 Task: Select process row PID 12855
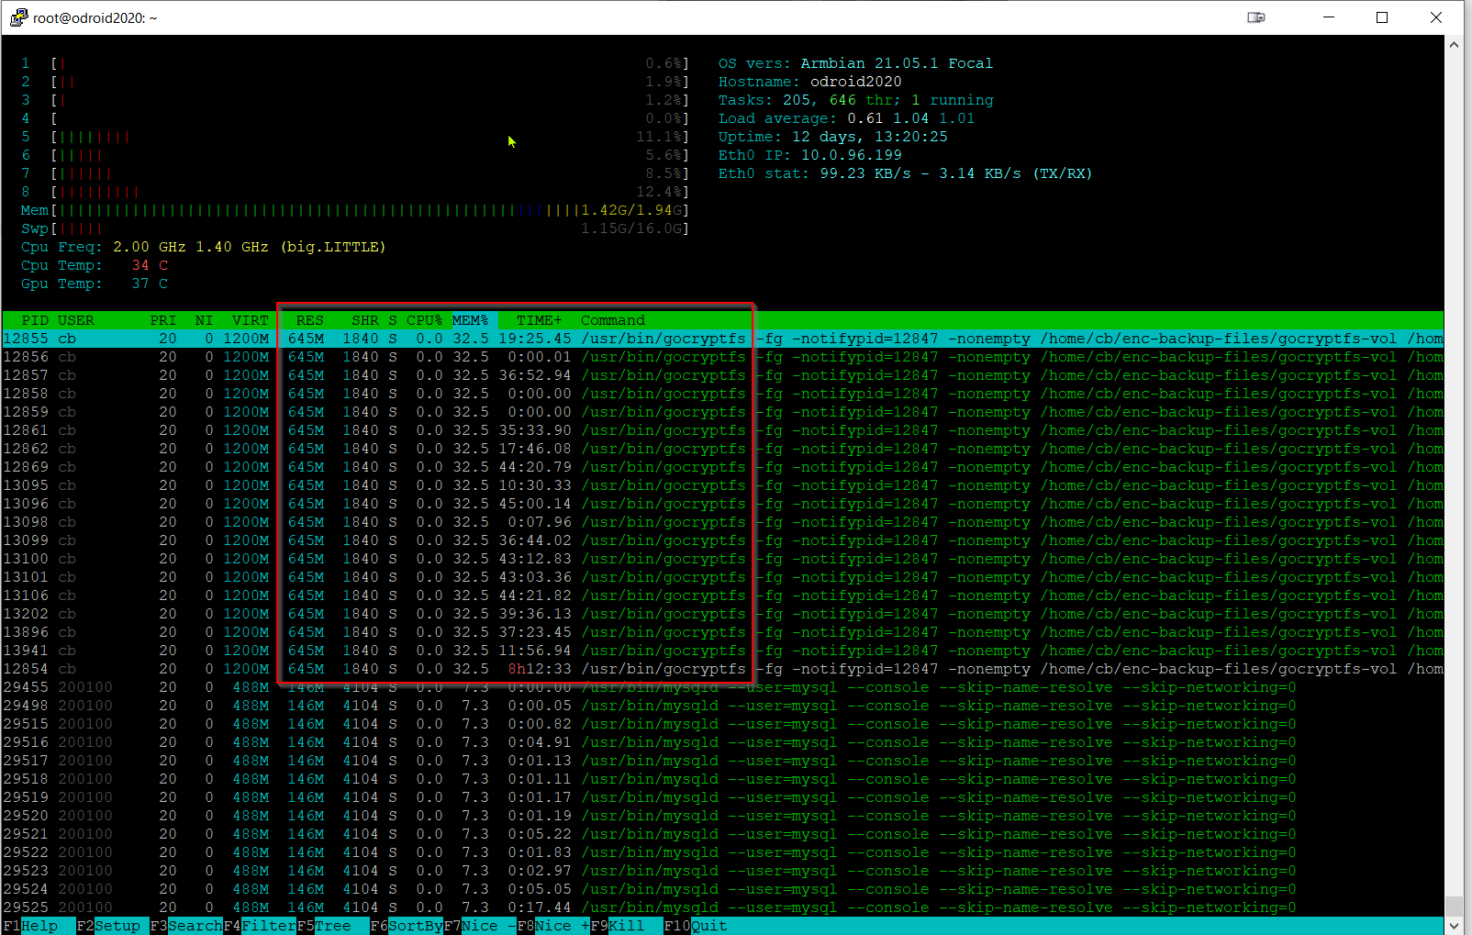(723, 339)
